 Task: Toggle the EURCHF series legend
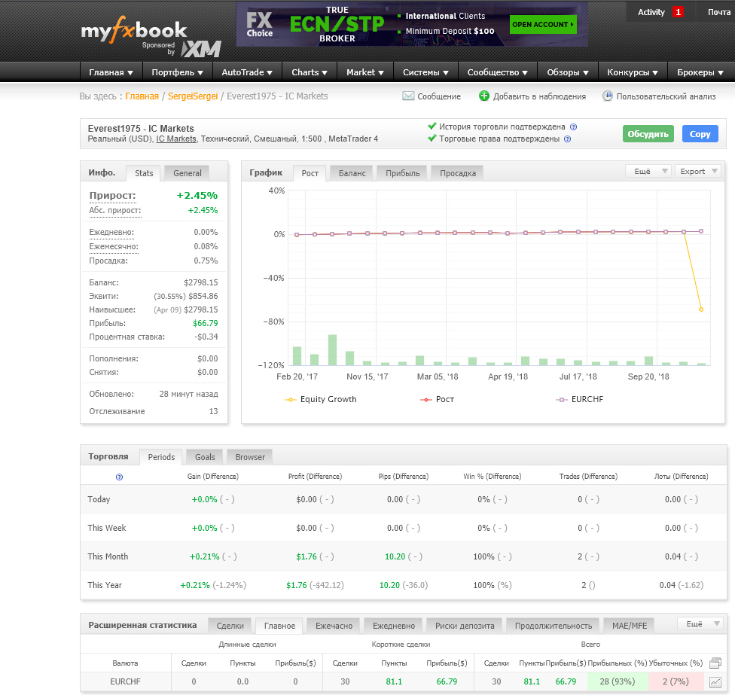click(x=579, y=400)
